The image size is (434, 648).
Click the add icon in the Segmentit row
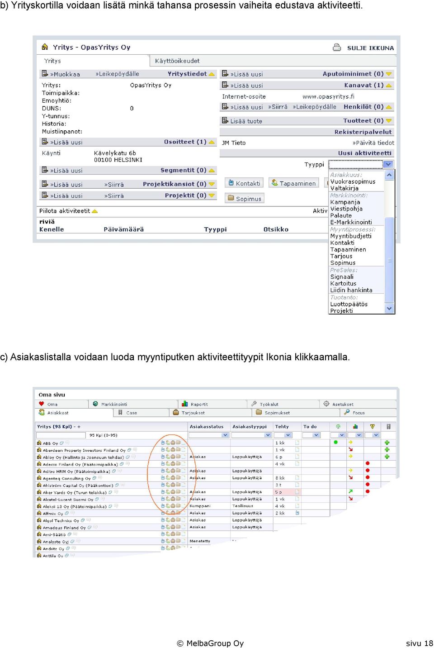(45, 170)
